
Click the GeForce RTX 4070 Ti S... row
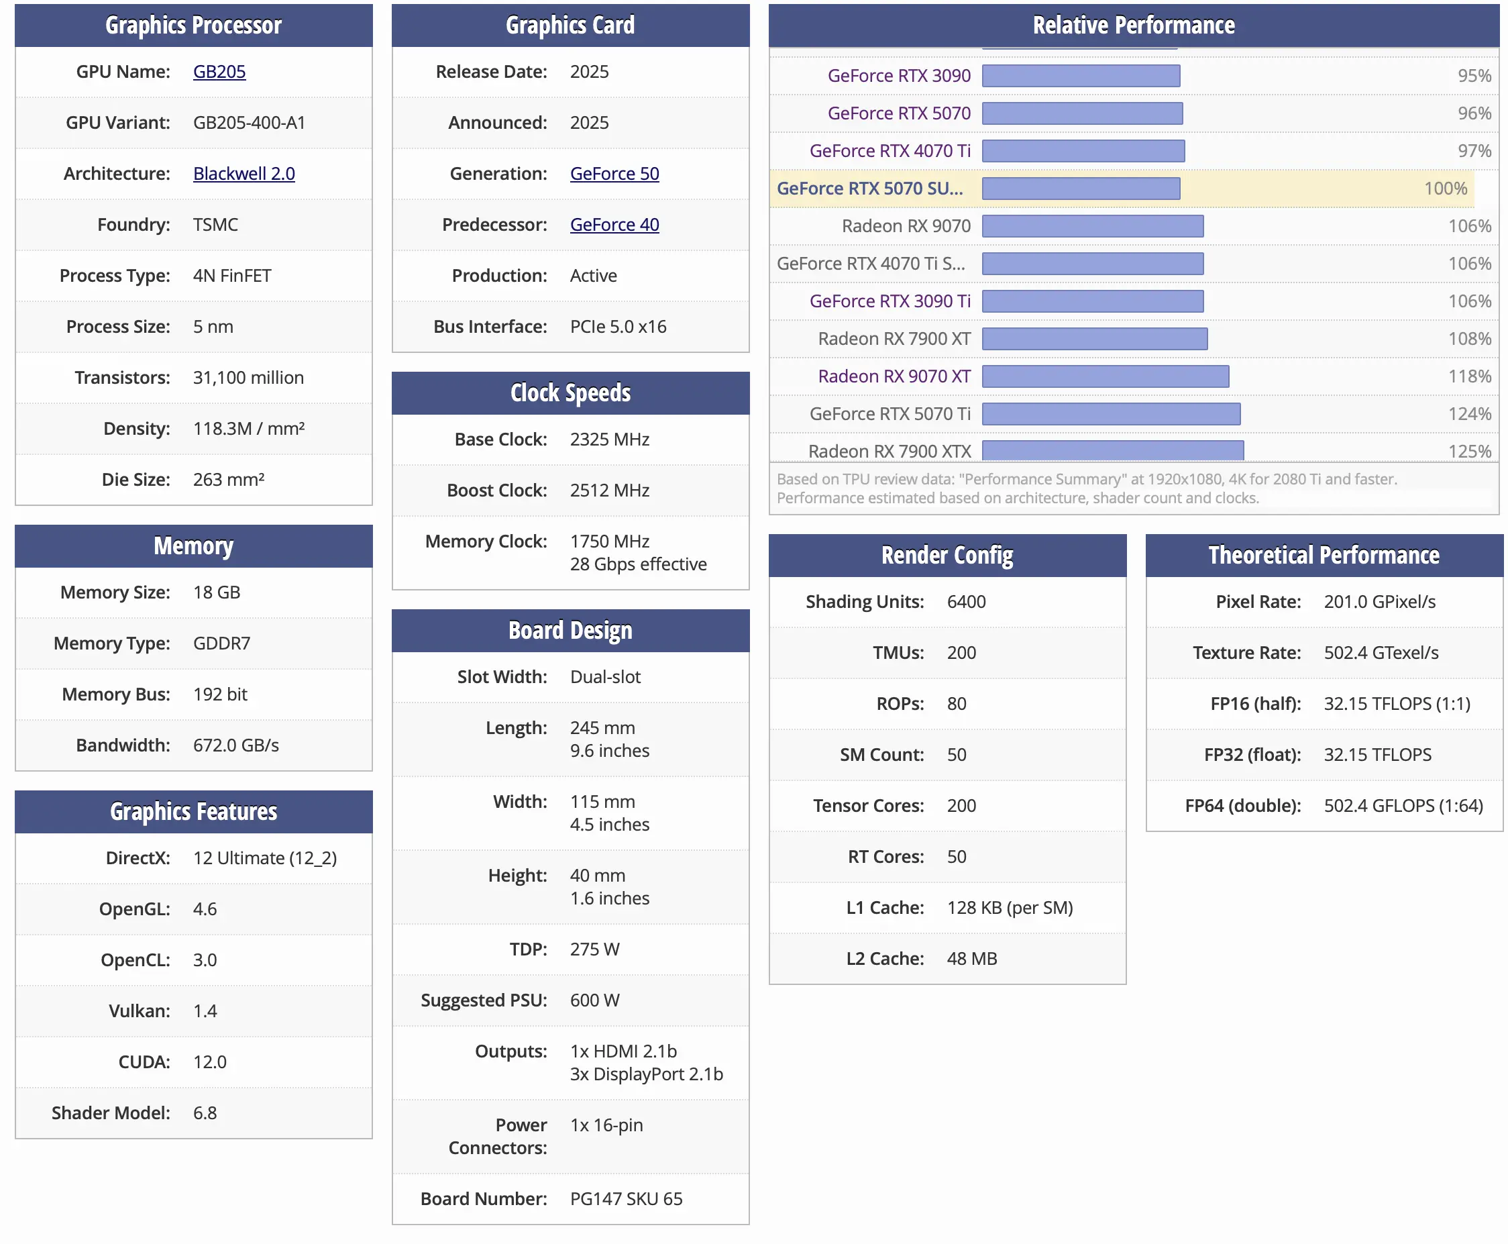tap(1133, 264)
